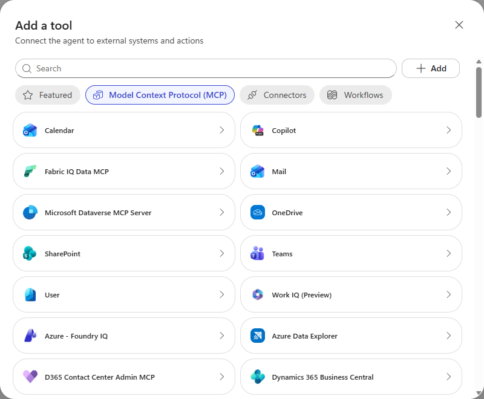The image size is (484, 399).
Task: Close the Add a tool dialog
Action: pyautogui.click(x=459, y=25)
